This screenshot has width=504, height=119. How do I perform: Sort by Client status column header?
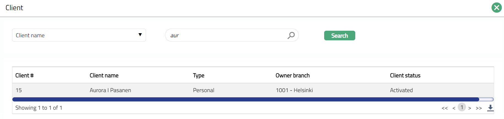pyautogui.click(x=405, y=75)
